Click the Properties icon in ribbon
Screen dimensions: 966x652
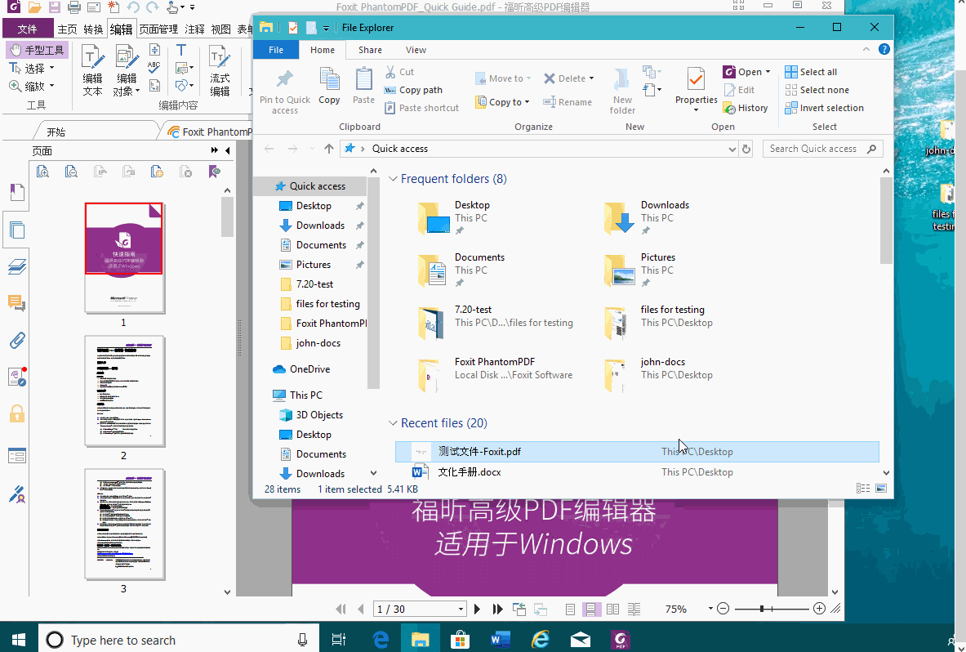click(x=696, y=81)
